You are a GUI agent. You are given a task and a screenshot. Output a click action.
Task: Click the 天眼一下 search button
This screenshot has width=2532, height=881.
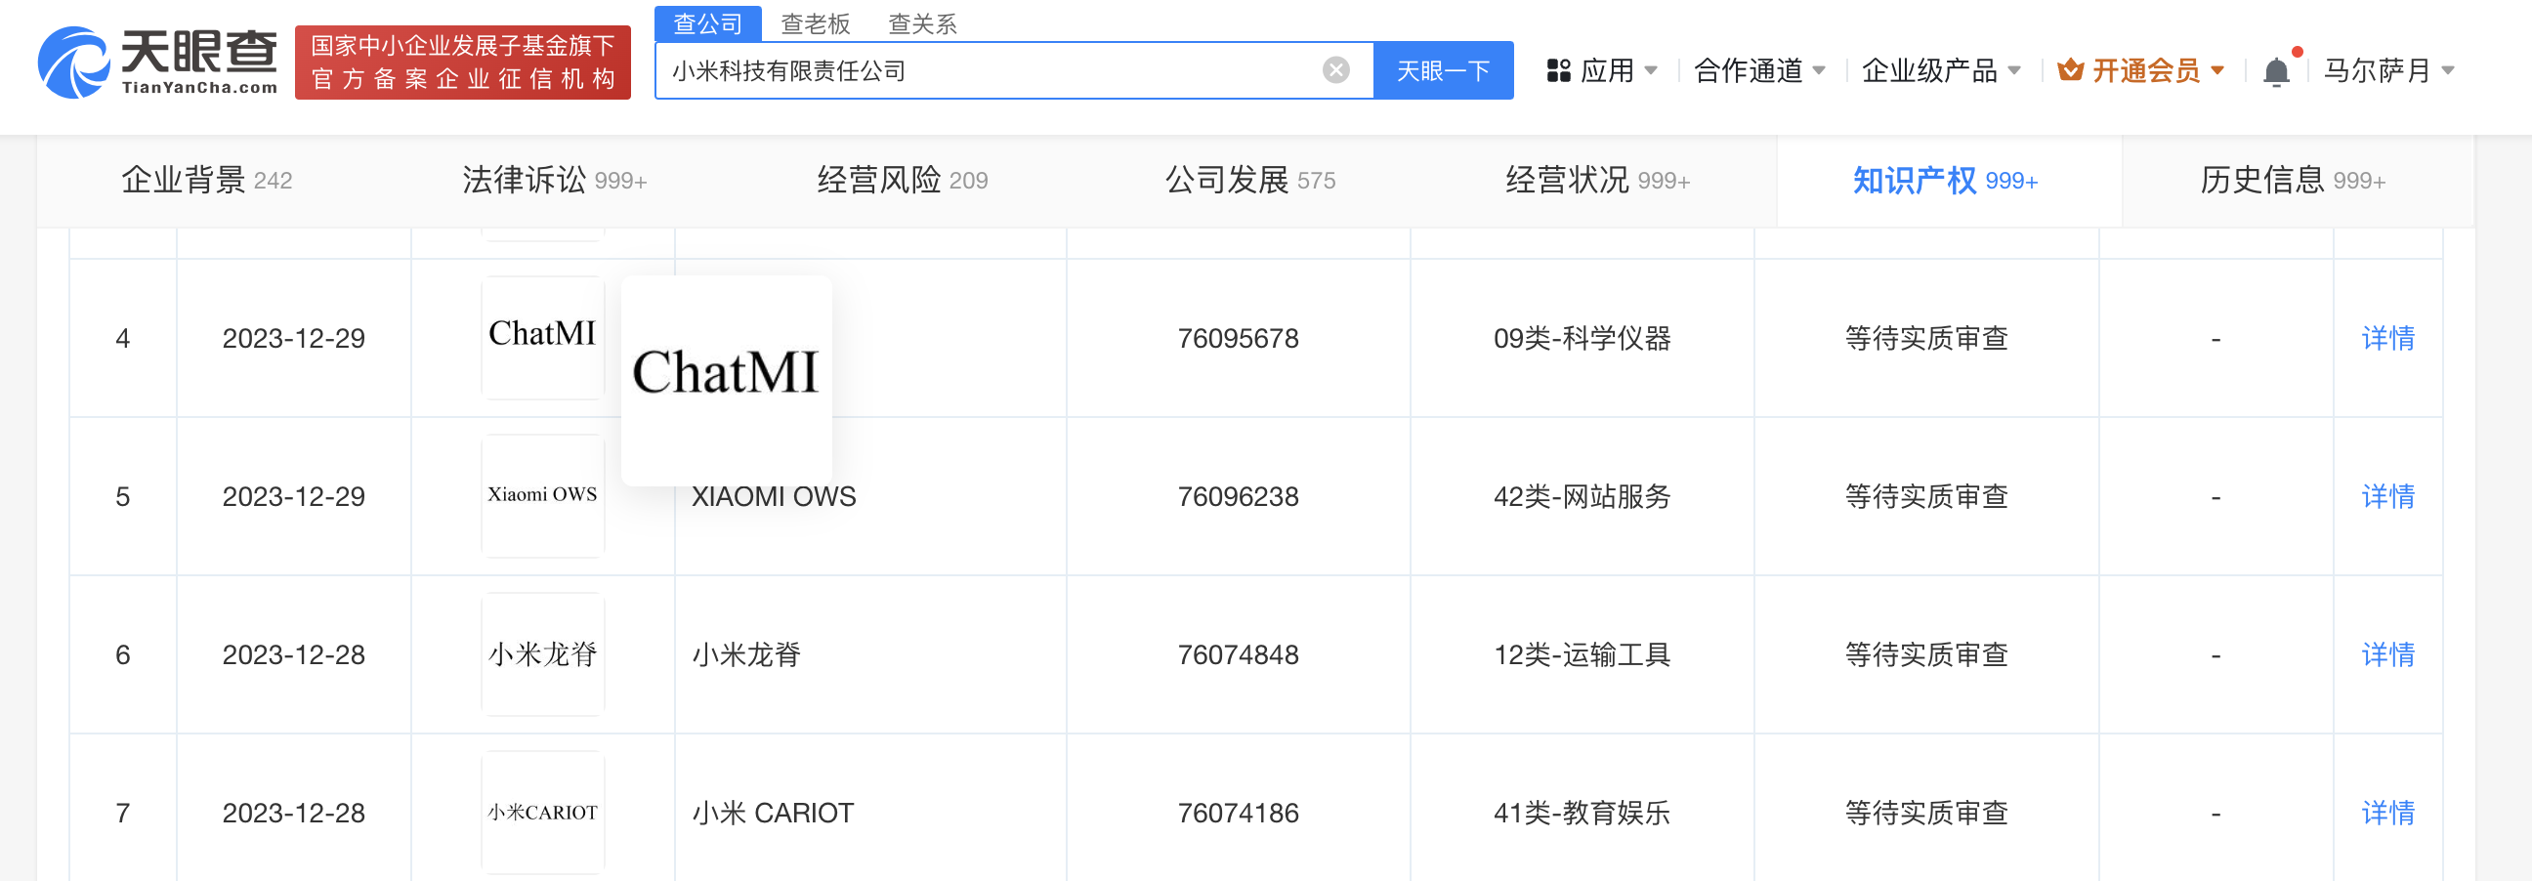(1443, 68)
